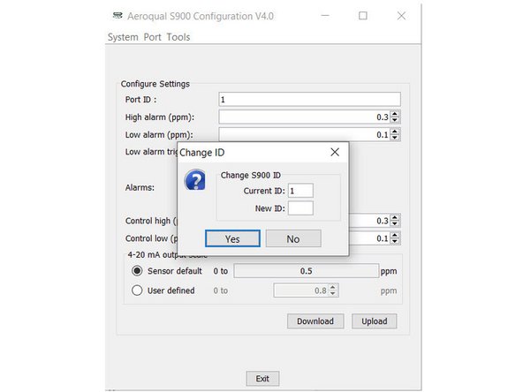The image size is (523, 392).
Task: Maximize the Aeroqual configuration window
Action: coord(363,16)
